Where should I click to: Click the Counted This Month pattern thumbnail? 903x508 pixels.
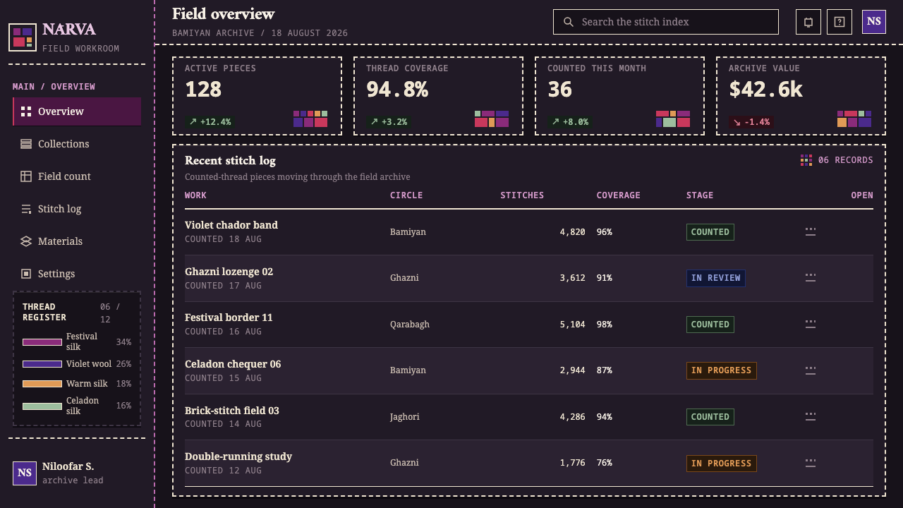point(673,119)
